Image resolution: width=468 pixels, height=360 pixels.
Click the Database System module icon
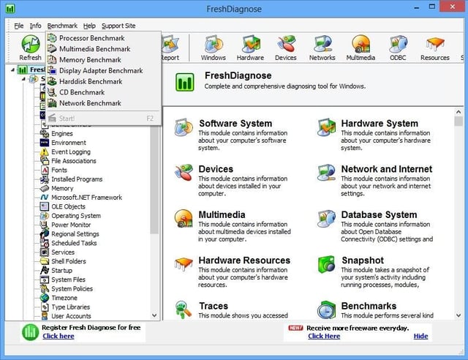click(326, 218)
